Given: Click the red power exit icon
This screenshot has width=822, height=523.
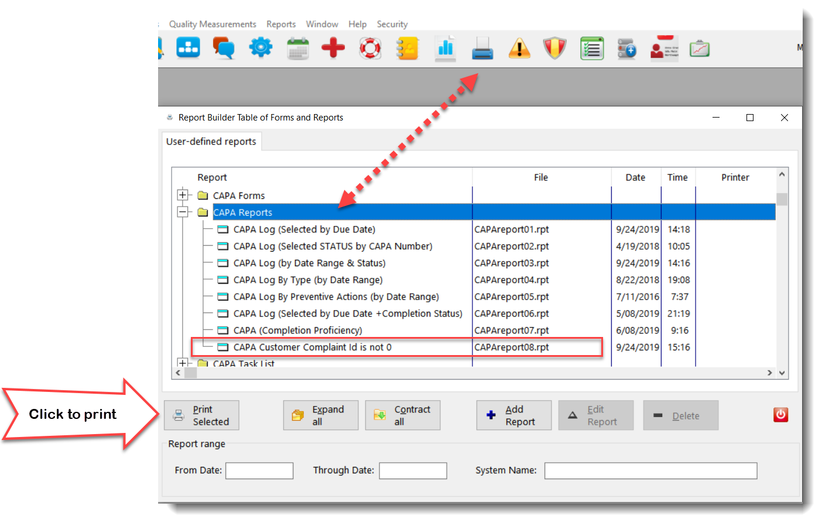Looking at the screenshot, I should click(780, 415).
